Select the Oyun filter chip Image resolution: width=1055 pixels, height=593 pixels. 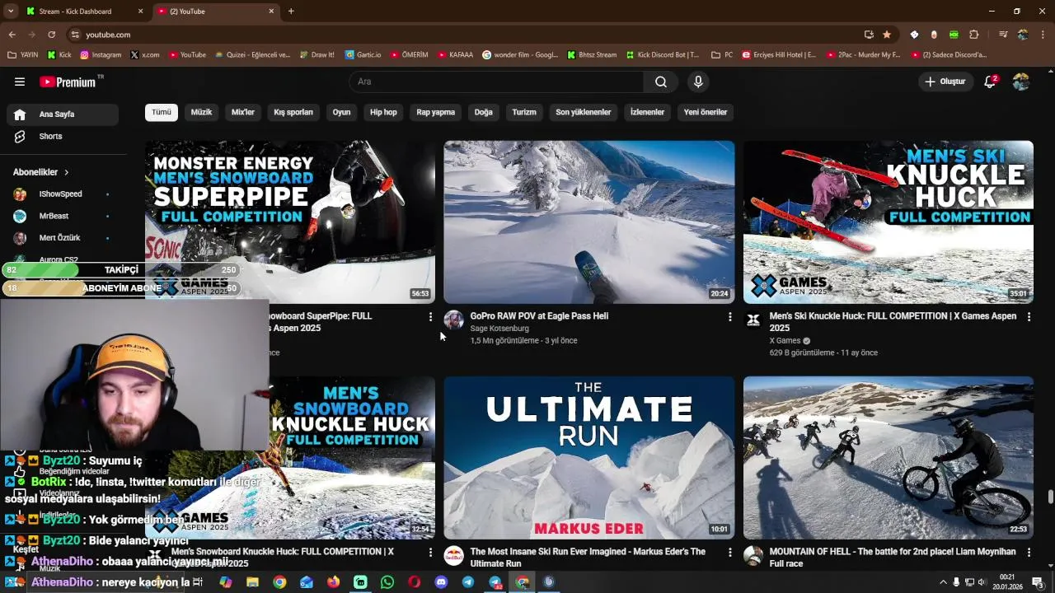[x=341, y=112]
